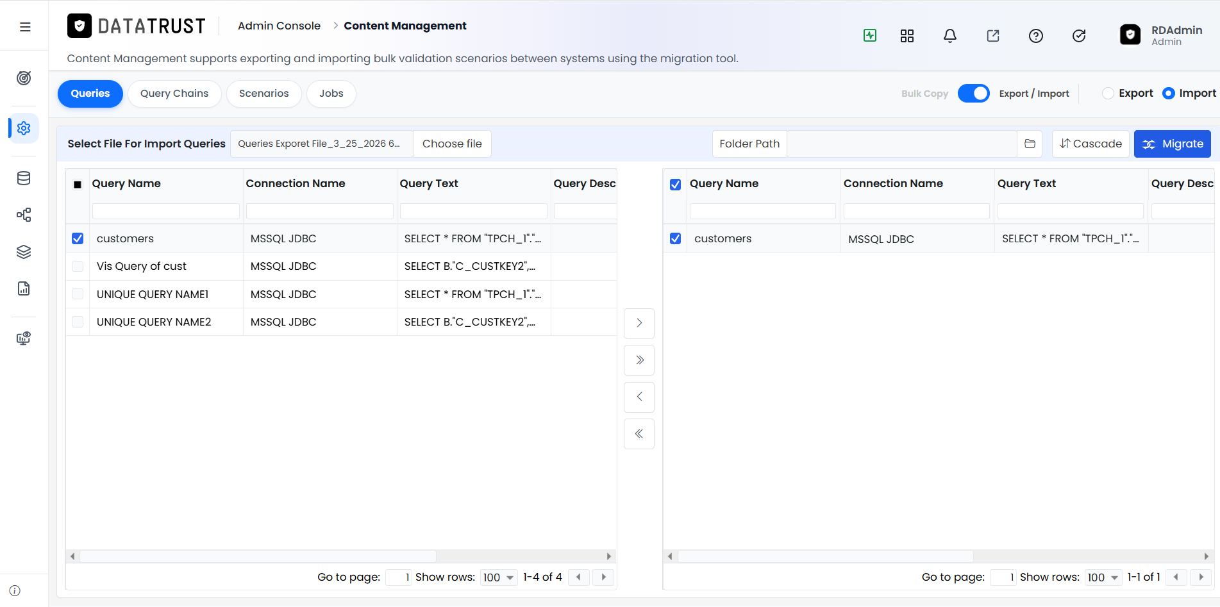Viewport: 1220px width, 607px height.
Task: Sort right table by Connection Name header
Action: [x=893, y=183]
